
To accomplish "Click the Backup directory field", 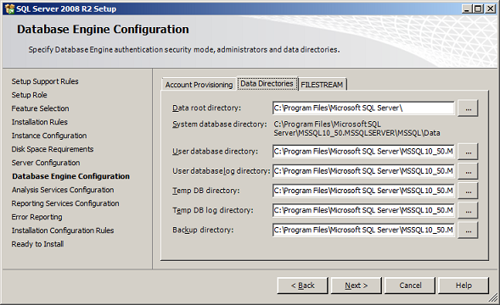I will point(363,230).
